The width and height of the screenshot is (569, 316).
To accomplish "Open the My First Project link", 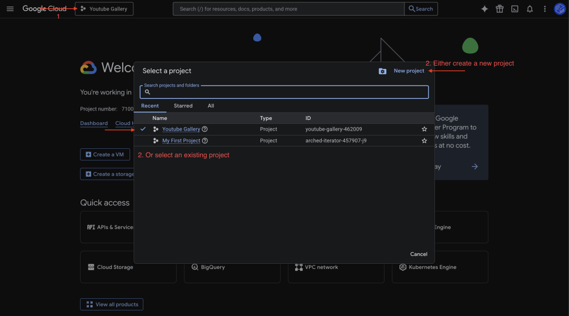I will 181,141.
